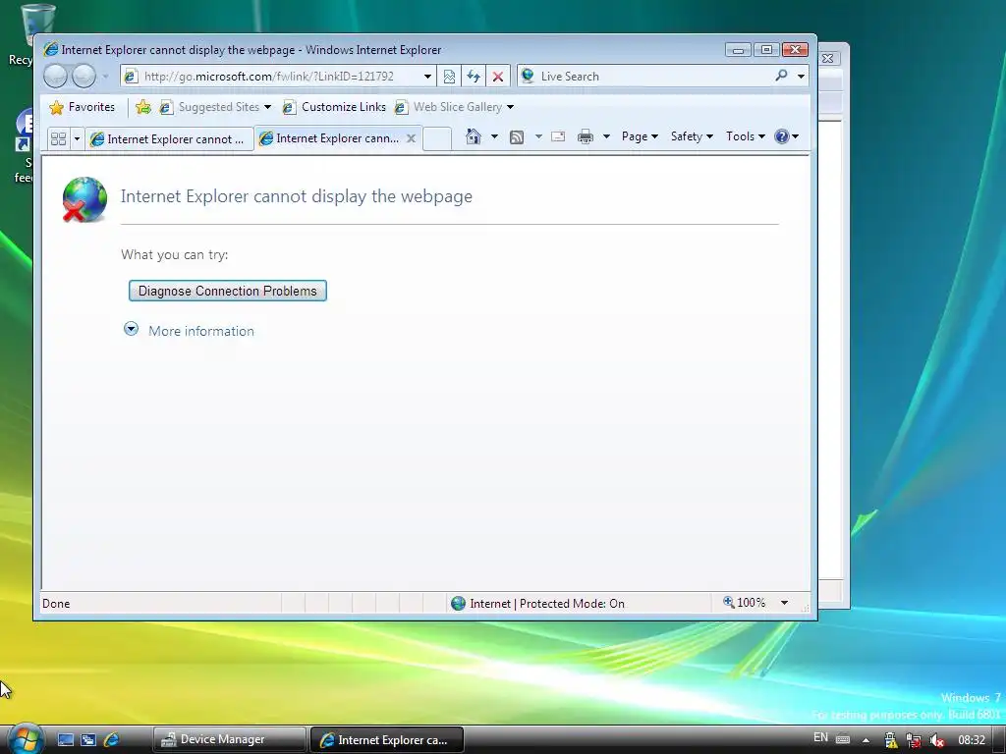Click the Forward navigation button

pos(84,77)
